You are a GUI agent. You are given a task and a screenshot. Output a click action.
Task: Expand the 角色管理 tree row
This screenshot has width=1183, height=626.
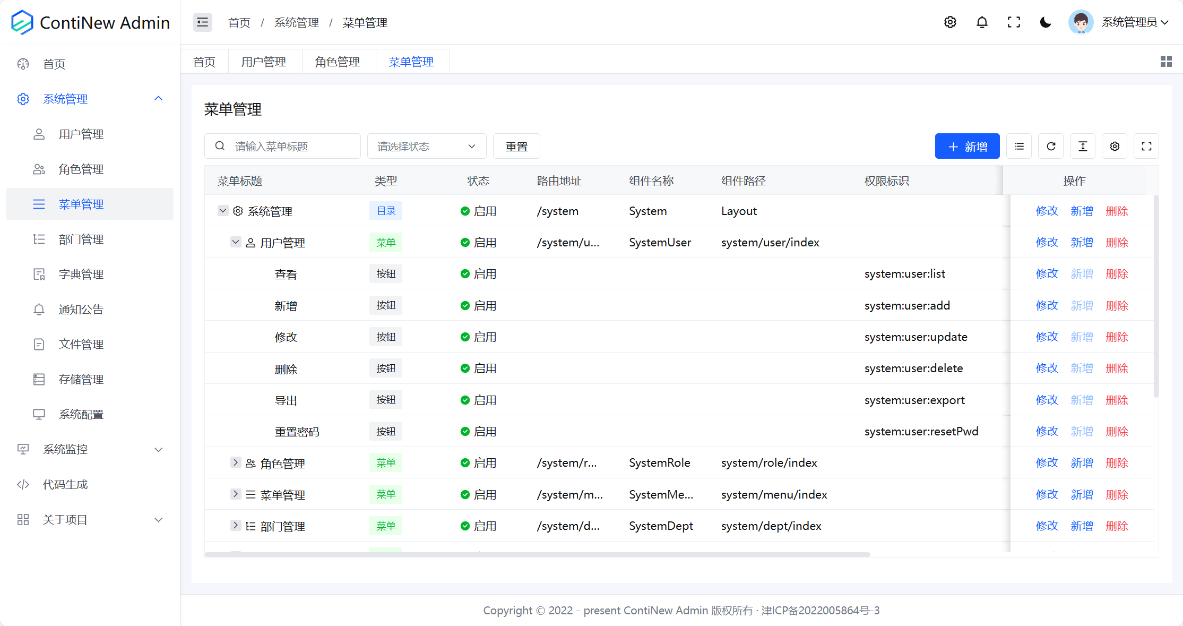(x=236, y=462)
